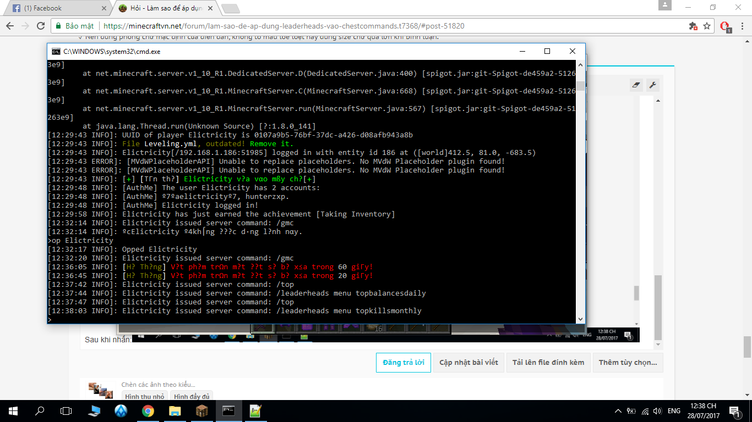Show hidden system tray icons
752x422 pixels.
pyautogui.click(x=618, y=410)
